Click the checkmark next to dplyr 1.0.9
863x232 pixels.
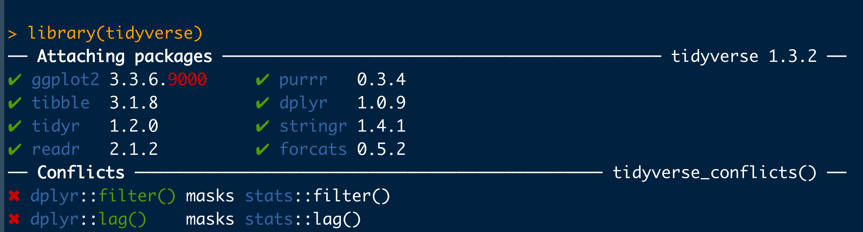(262, 103)
